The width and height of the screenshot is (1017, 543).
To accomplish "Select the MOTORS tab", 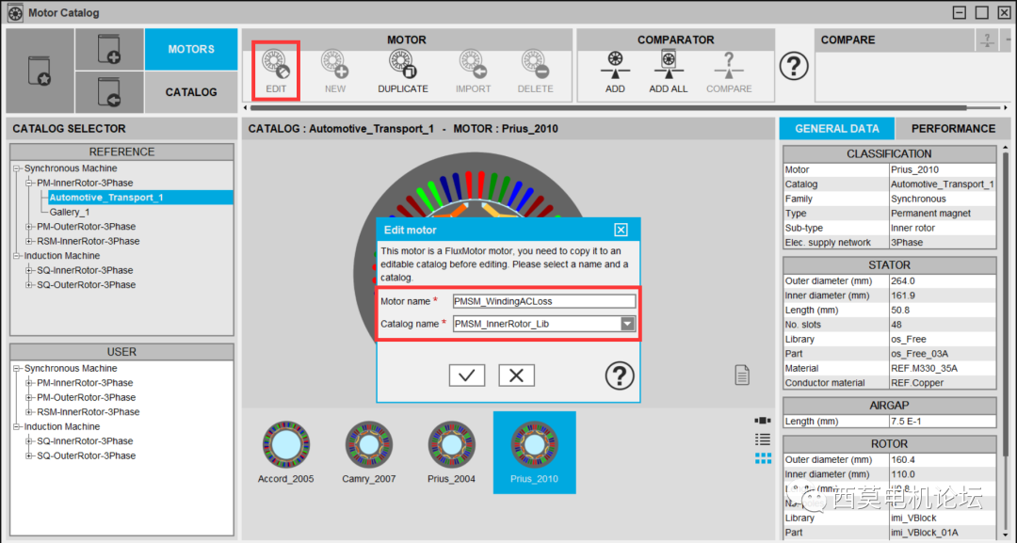I will coord(190,49).
